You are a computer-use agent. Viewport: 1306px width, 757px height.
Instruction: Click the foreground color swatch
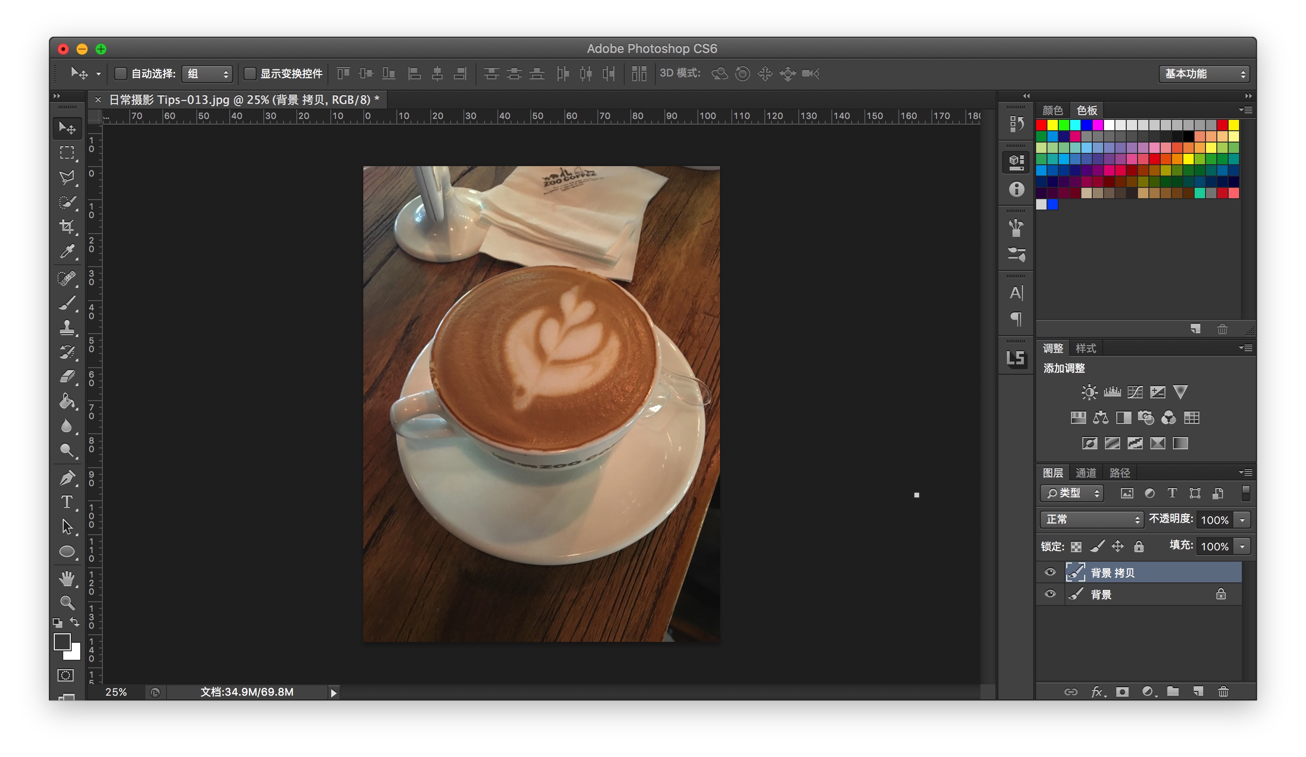pos(62,641)
